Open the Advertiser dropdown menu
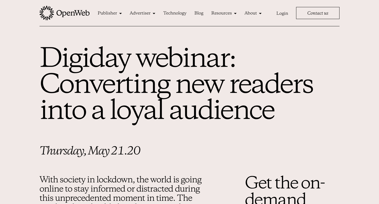Viewport: 379px width, 204px height. pyautogui.click(x=142, y=13)
